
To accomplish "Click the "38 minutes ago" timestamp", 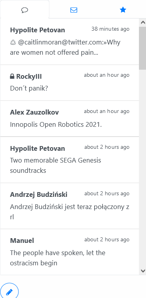I will 110,29.
